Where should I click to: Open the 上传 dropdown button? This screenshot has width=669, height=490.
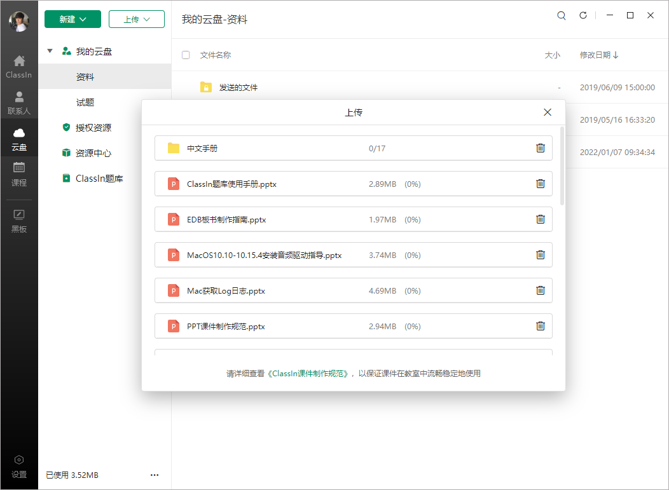click(x=137, y=19)
